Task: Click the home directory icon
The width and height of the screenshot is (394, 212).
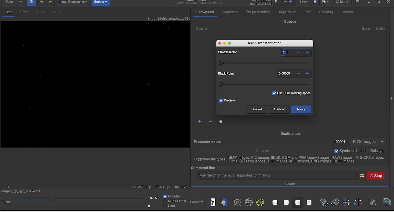Action: [x=31, y=2]
